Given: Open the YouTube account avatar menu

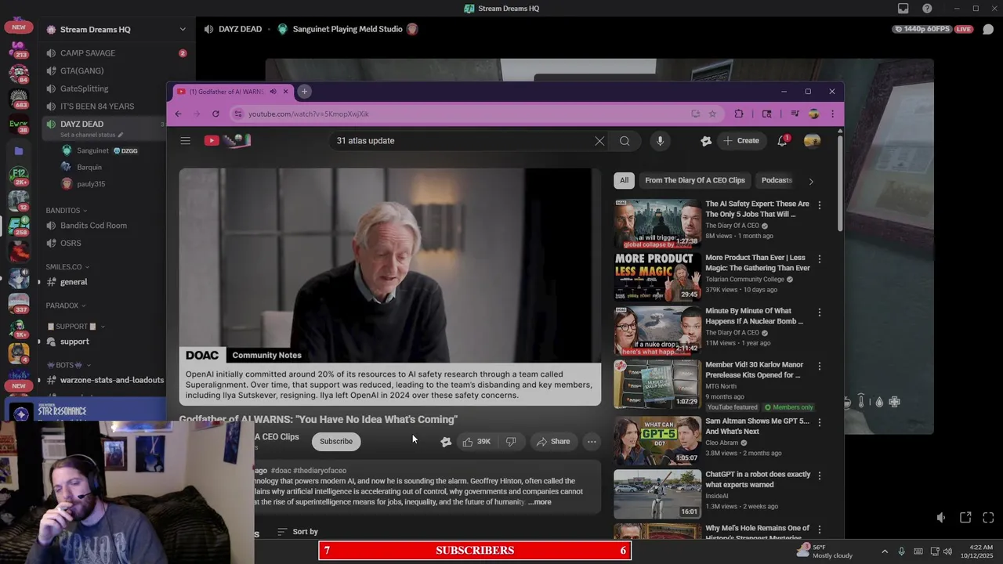Looking at the screenshot, I should (812, 141).
